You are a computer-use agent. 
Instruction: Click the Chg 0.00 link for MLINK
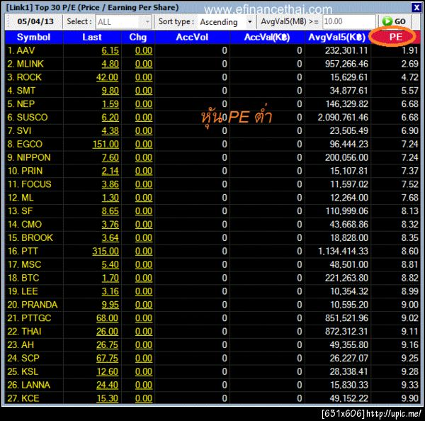144,64
